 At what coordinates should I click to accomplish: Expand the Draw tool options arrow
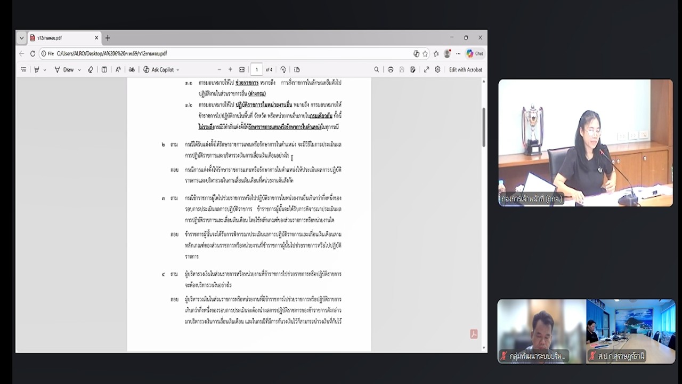79,70
